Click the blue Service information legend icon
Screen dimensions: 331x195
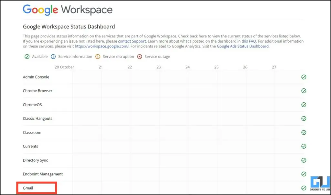[53, 56]
